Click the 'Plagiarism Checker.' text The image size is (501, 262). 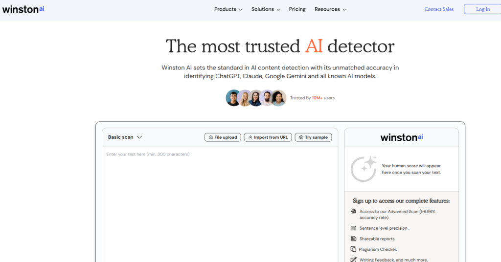point(378,249)
